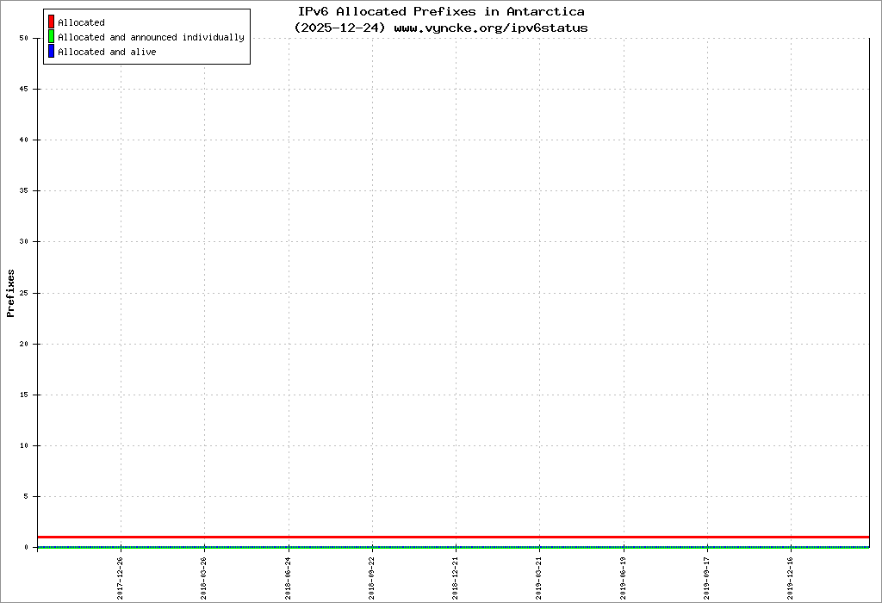The height and width of the screenshot is (603, 882).
Task: Select the 2019-03-21 x-axis date
Action: (539, 576)
